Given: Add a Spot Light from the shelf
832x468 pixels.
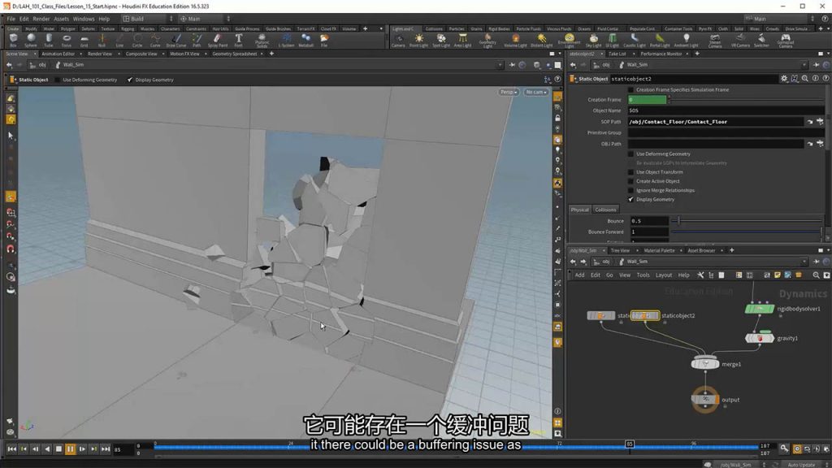Looking at the screenshot, I should click(x=440, y=41).
